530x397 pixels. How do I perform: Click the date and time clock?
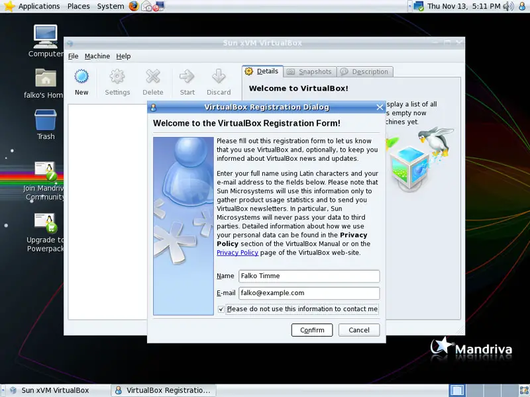coord(464,6)
